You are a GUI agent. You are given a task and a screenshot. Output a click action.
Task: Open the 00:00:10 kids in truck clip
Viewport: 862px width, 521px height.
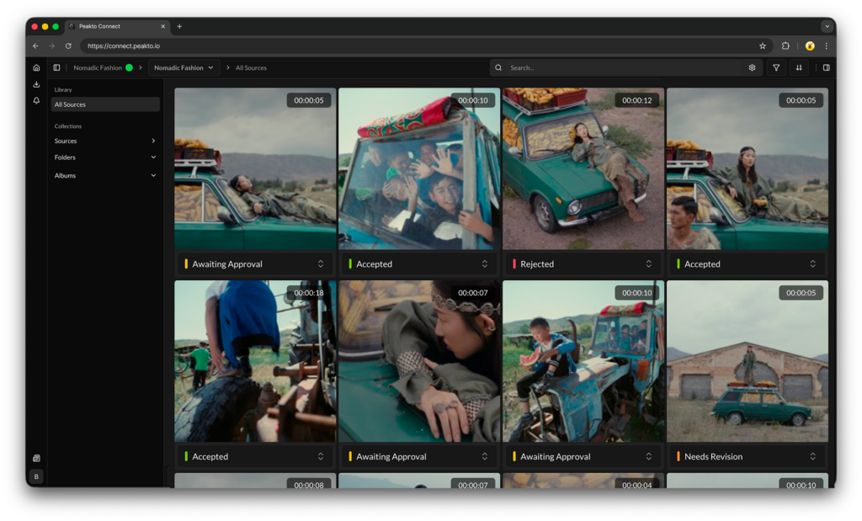pos(419,168)
